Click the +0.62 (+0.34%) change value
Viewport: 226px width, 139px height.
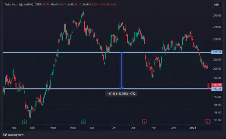pos(107,4)
